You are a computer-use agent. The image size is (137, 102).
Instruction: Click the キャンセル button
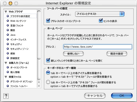click(95, 96)
